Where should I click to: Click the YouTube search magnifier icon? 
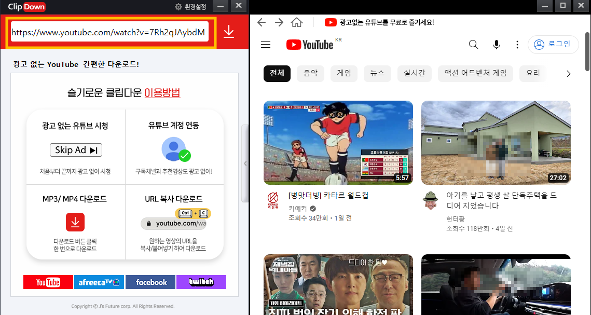474,45
